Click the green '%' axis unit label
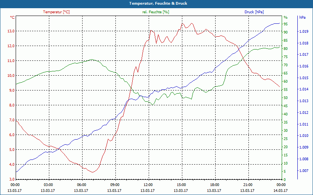This screenshot has width=313, height=195. 286,18
